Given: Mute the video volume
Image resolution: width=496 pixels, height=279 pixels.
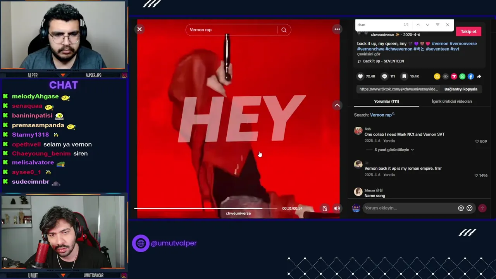Looking at the screenshot, I should (x=337, y=208).
